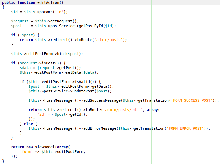Click the public keyword at the top

[9, 2]
